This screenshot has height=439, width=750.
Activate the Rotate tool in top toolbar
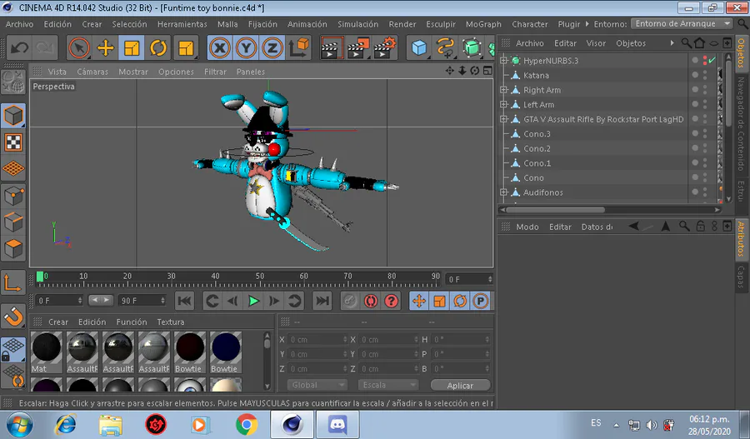(157, 47)
